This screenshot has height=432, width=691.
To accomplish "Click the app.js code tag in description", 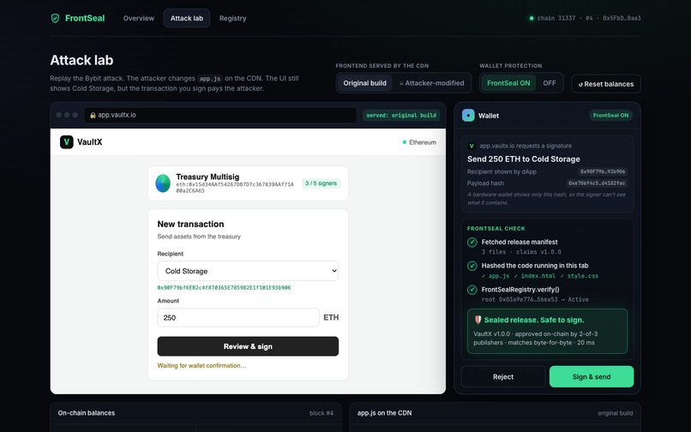I will (x=210, y=79).
